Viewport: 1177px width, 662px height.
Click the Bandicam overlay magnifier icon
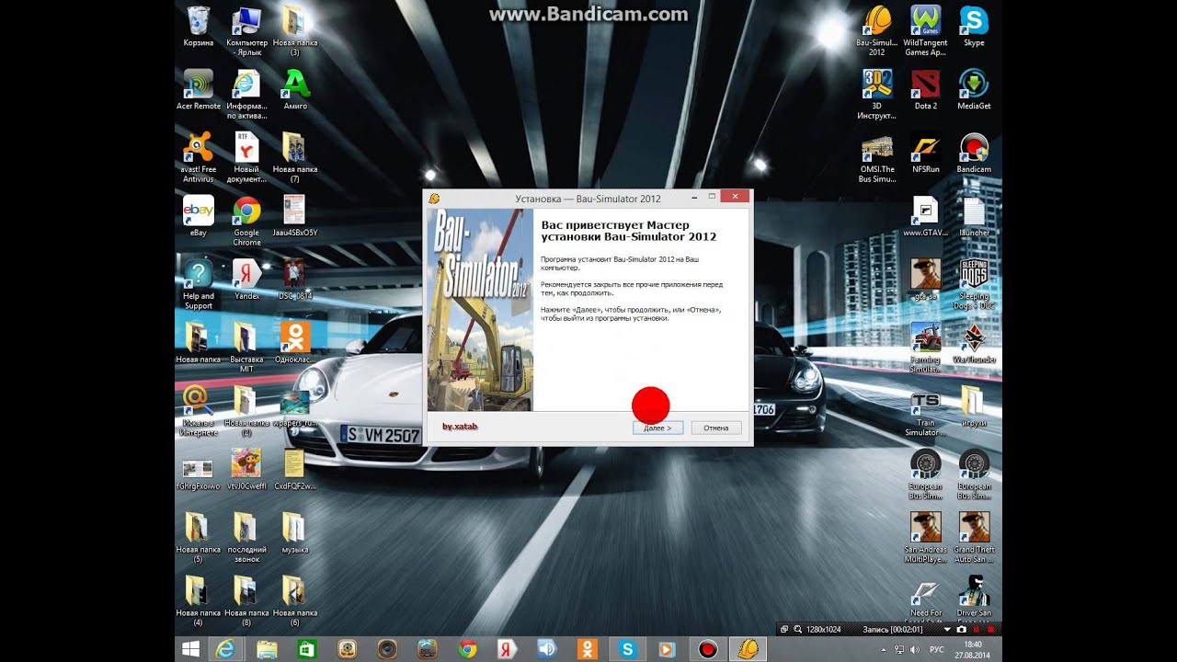(797, 629)
